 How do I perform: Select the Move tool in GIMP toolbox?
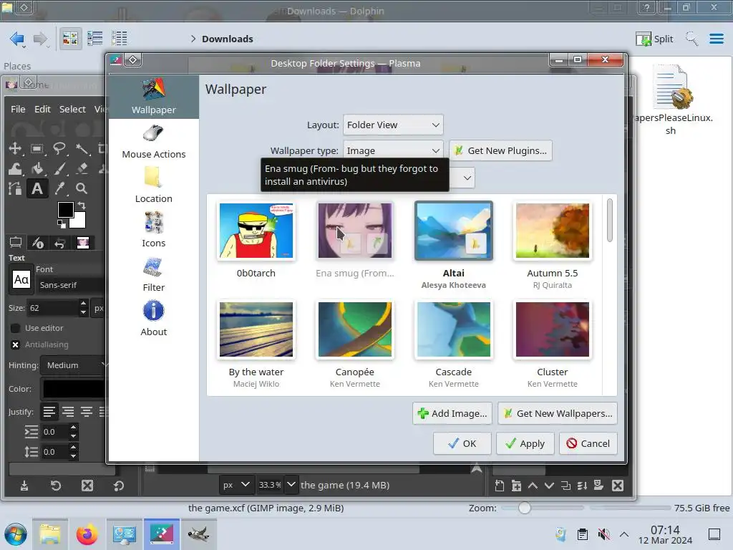(x=15, y=149)
